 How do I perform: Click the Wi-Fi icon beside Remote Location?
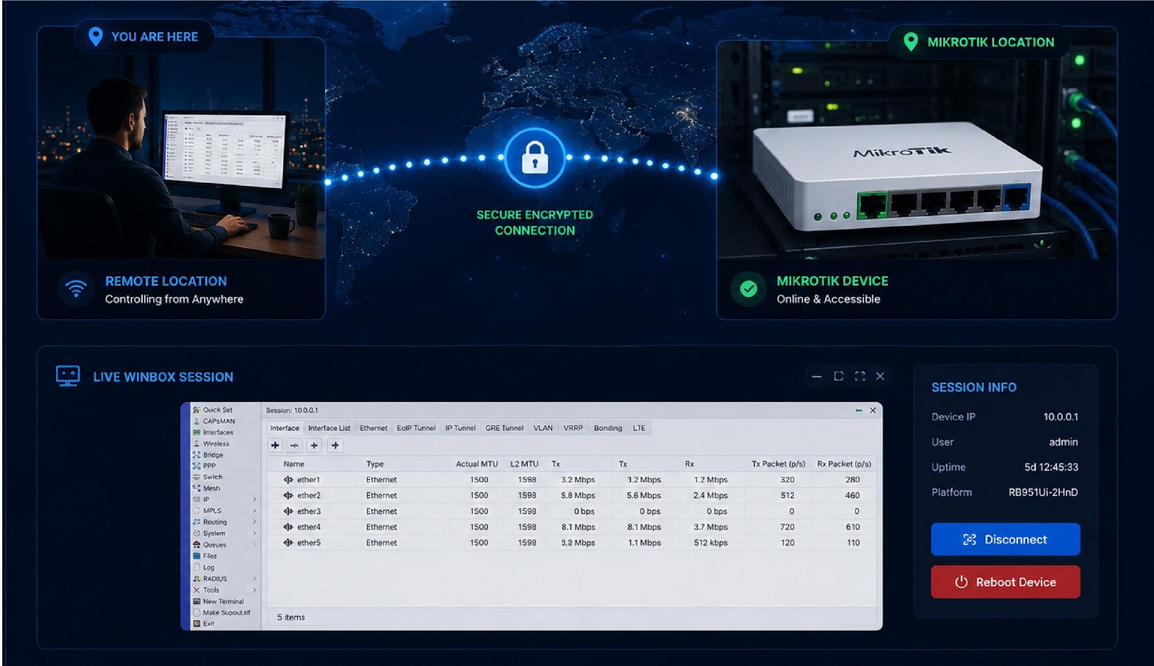click(76, 289)
